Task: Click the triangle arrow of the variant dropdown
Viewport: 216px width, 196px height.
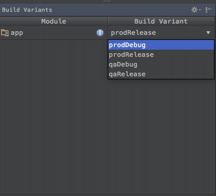Action: coord(208,33)
